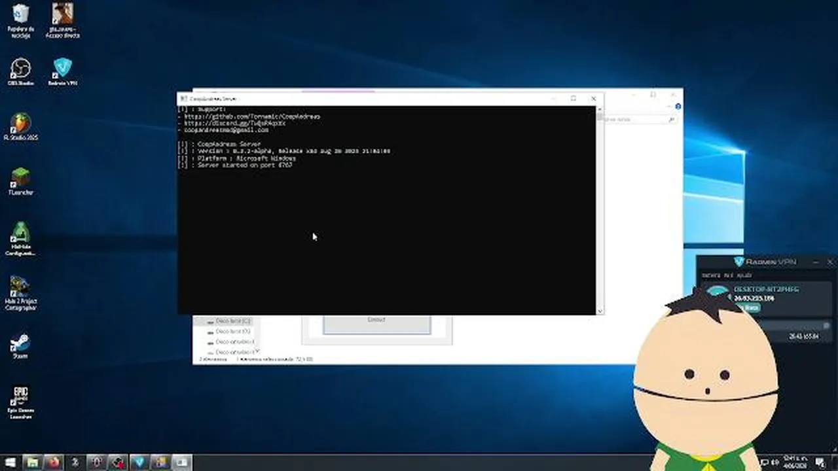Viewport: 838px width, 471px height.
Task: Open the Ayuda menu in Radmin VPN
Action: (744, 276)
